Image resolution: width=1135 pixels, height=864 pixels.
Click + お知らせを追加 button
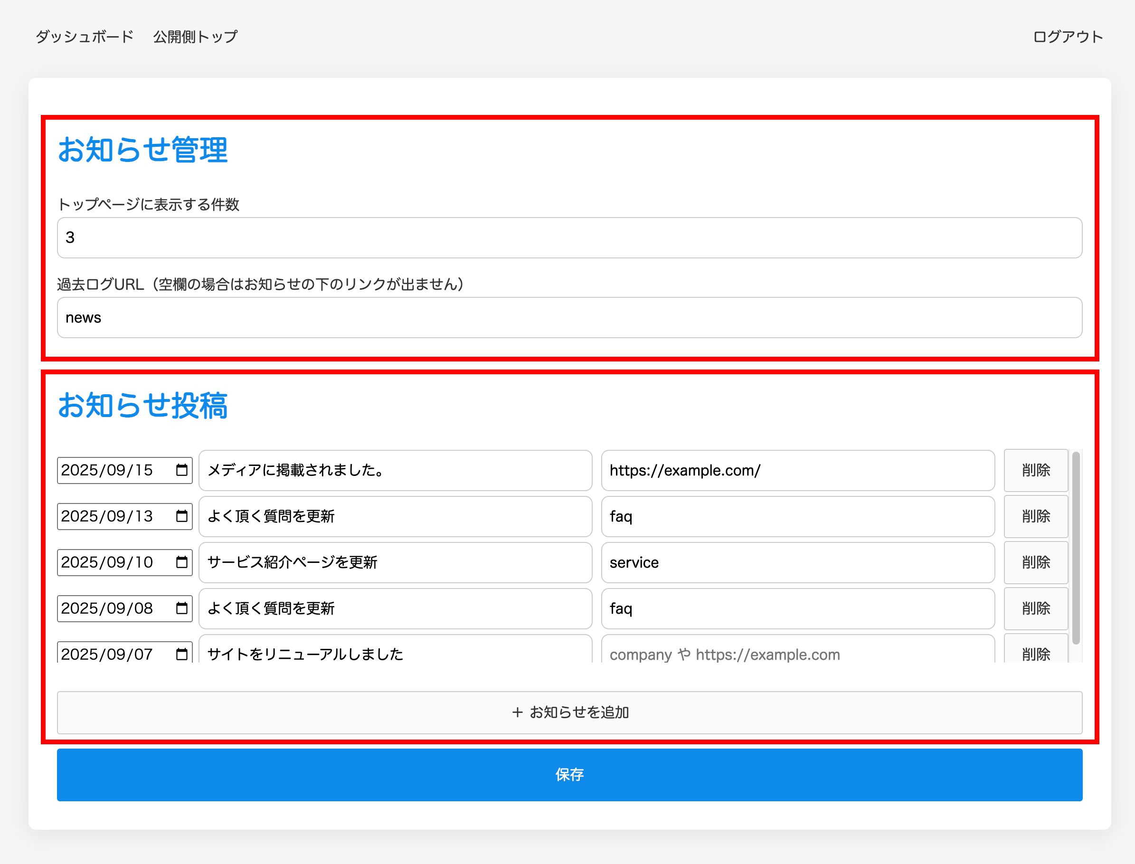coord(569,712)
